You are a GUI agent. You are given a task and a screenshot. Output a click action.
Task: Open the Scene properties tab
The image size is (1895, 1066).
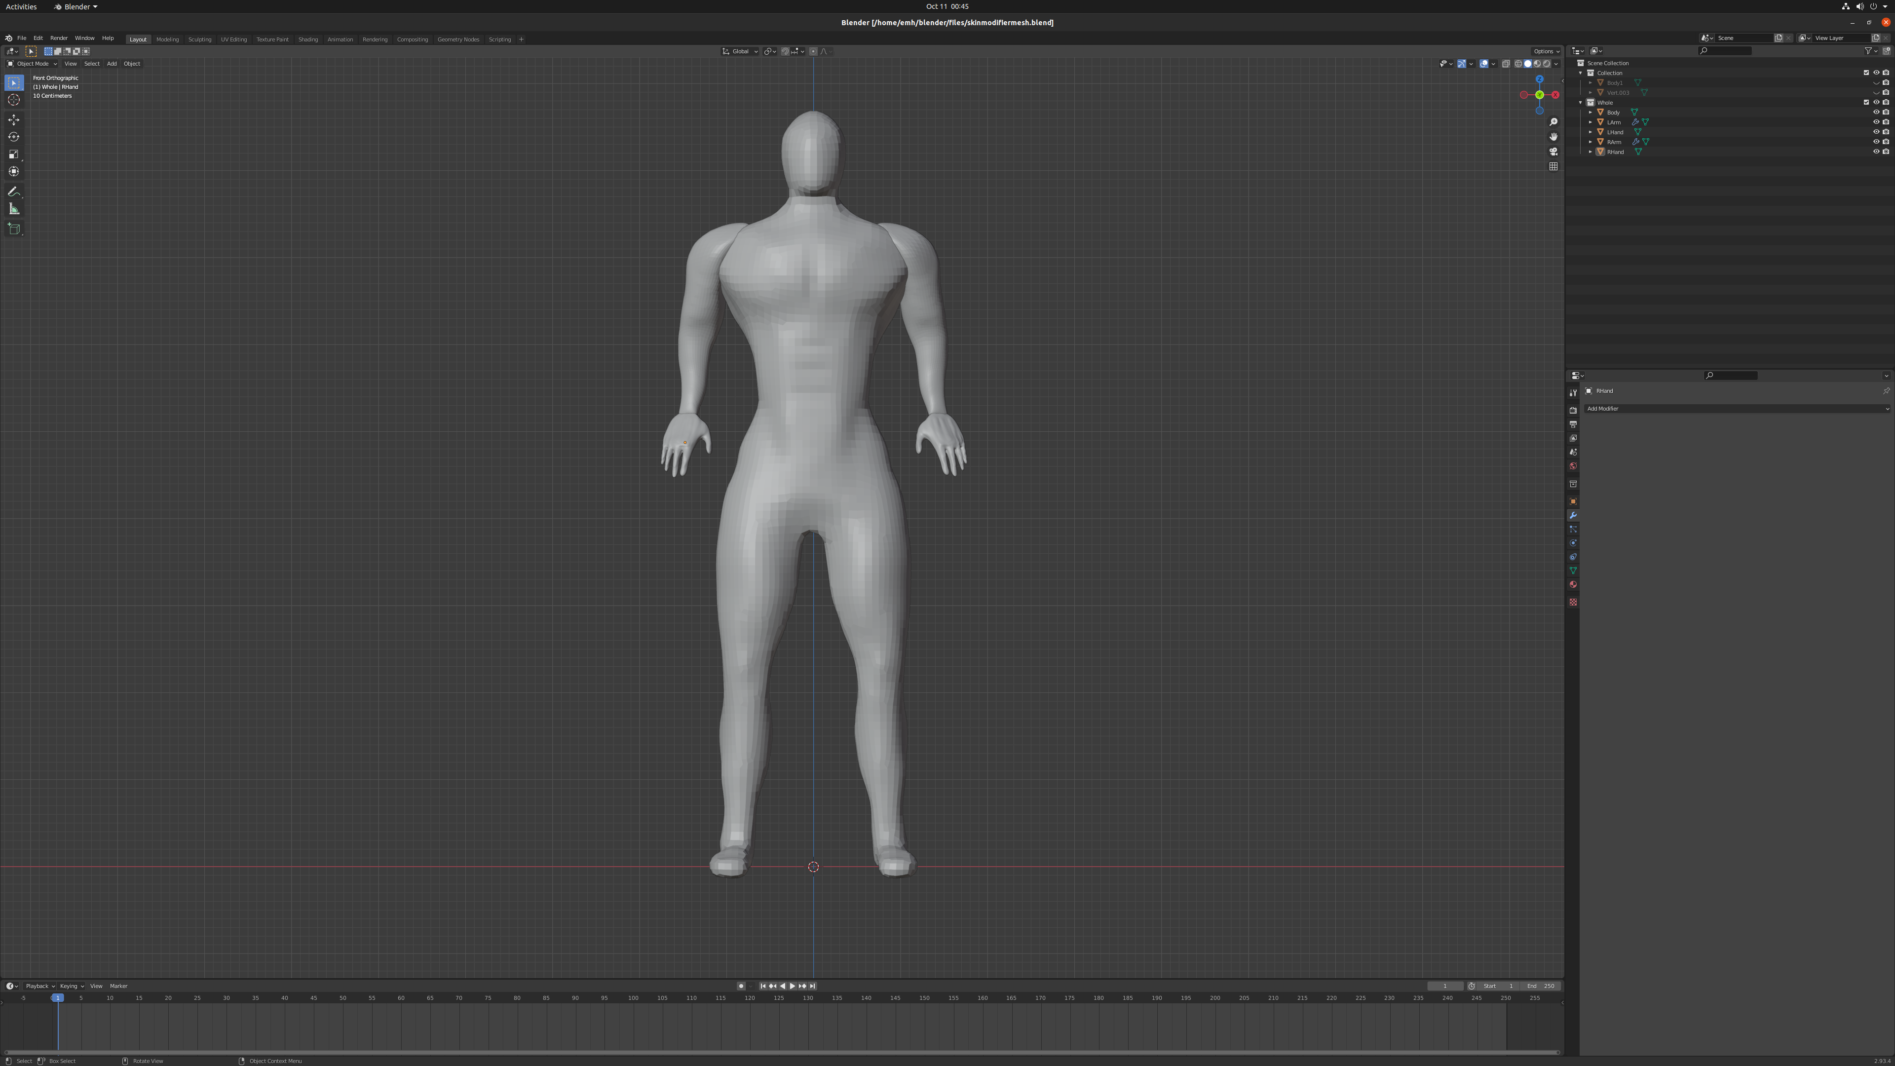click(x=1573, y=453)
